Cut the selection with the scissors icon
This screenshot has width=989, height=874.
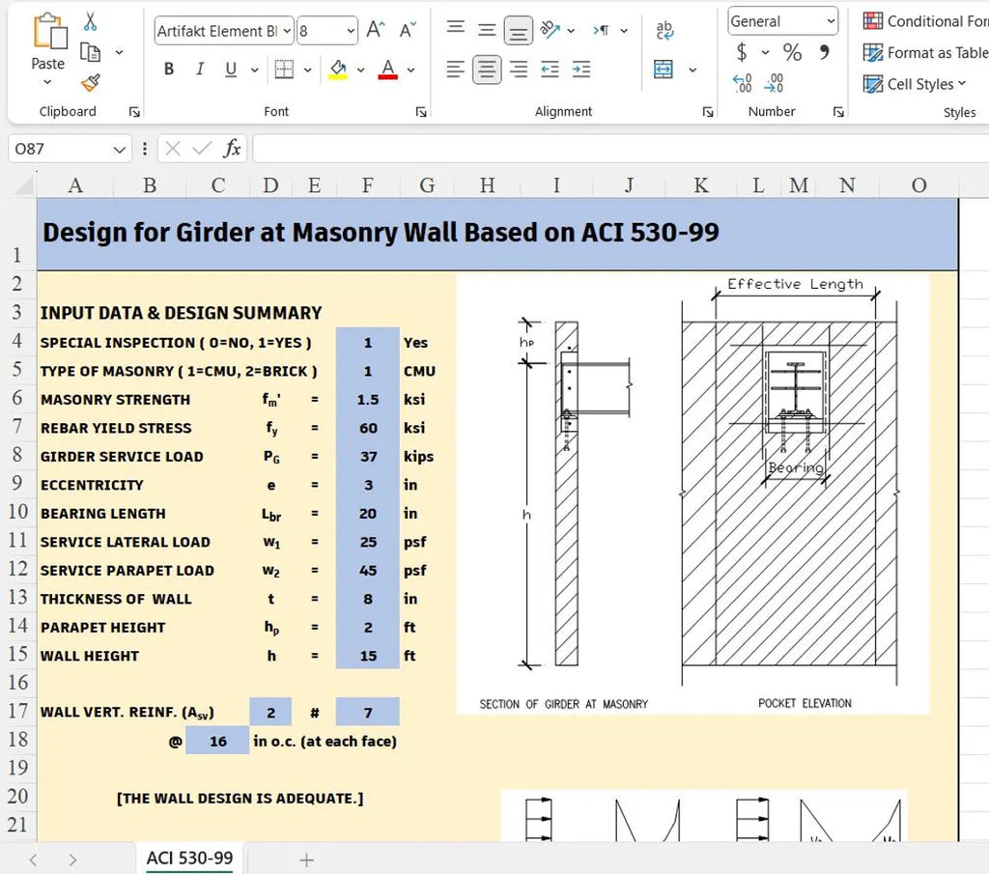91,21
